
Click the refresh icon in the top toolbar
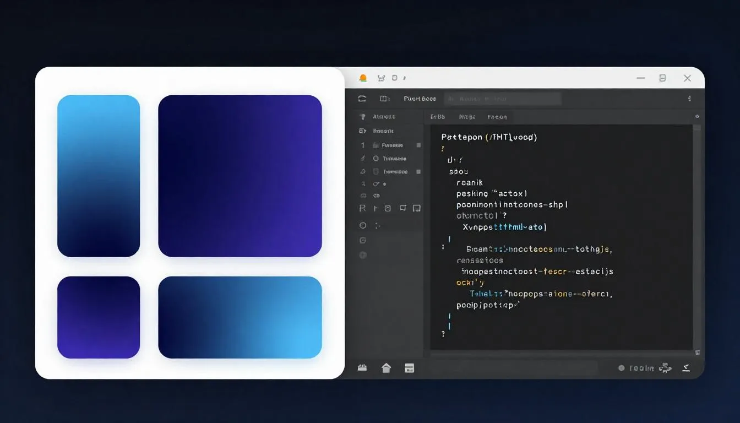pos(362,98)
